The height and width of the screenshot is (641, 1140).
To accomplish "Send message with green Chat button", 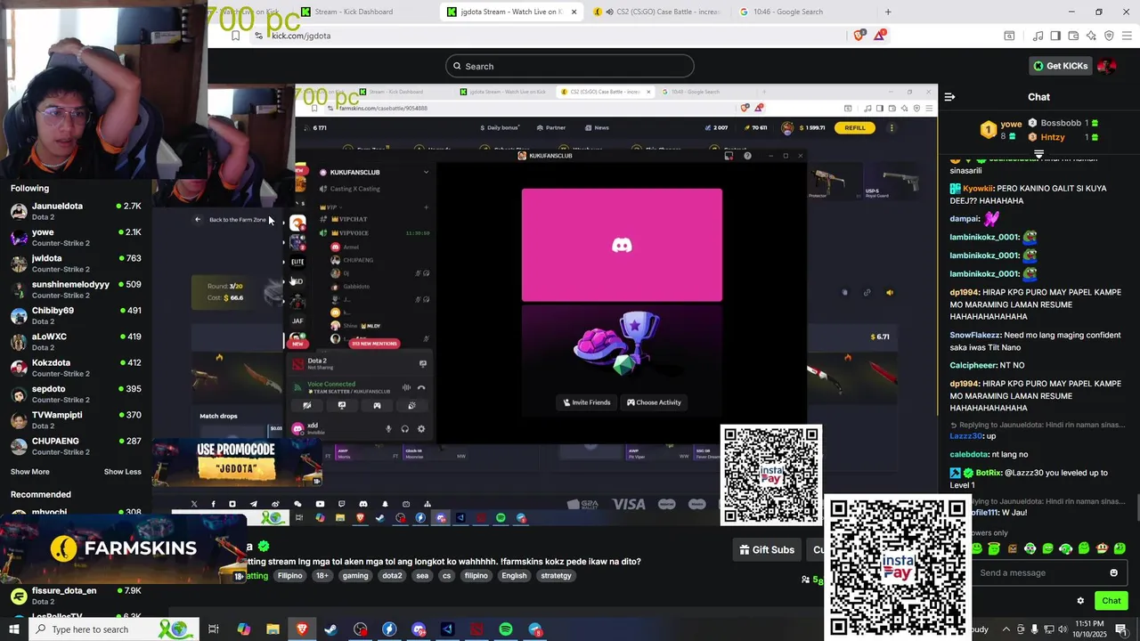I will pos(1111,601).
